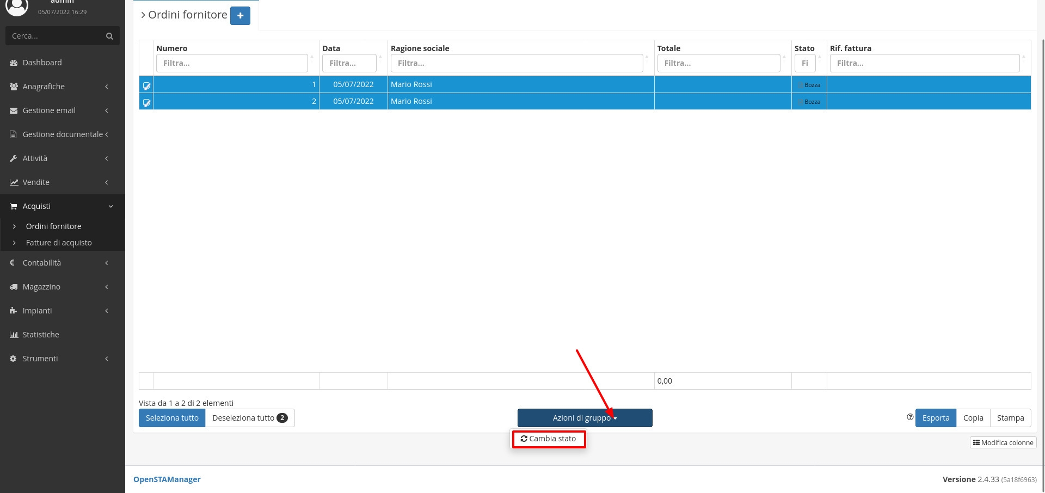The width and height of the screenshot is (1045, 493).
Task: Open the Azioni di gruppo dropdown
Action: (x=585, y=418)
